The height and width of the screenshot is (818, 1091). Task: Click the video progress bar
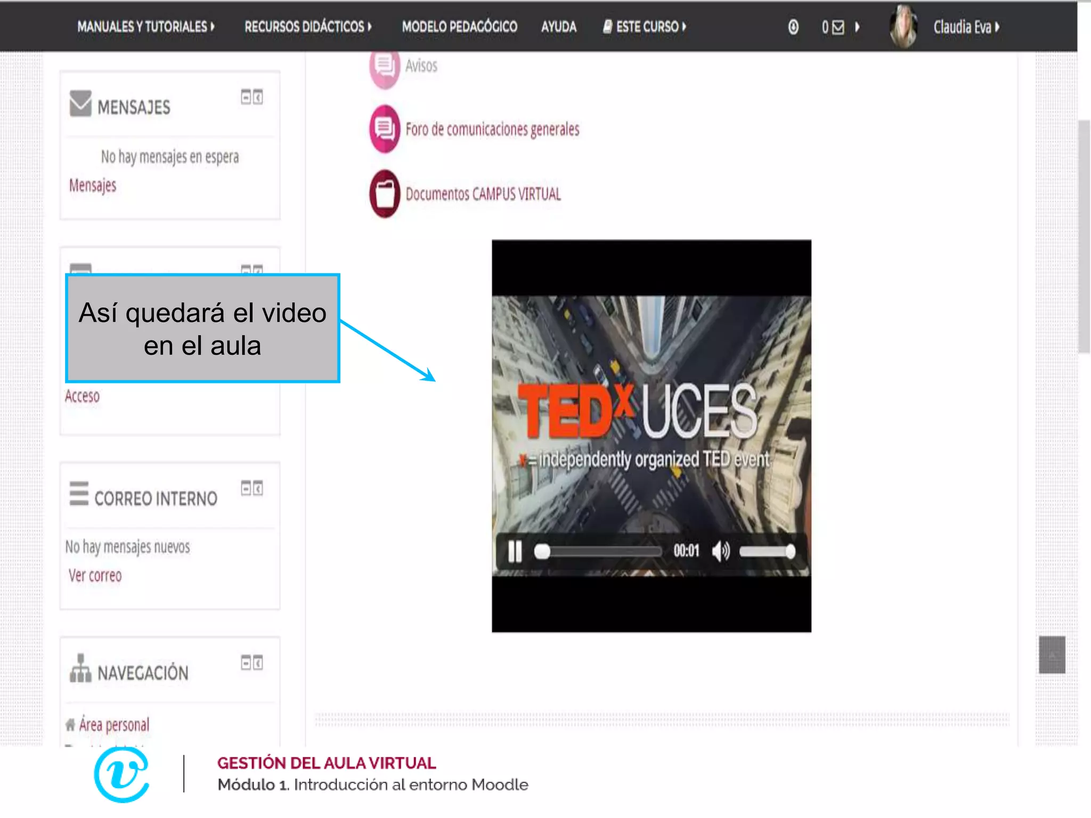(599, 551)
